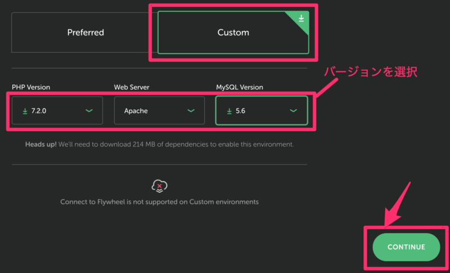The image size is (450, 273).
Task: Open the Apache web server dropdown
Action: [x=159, y=111]
